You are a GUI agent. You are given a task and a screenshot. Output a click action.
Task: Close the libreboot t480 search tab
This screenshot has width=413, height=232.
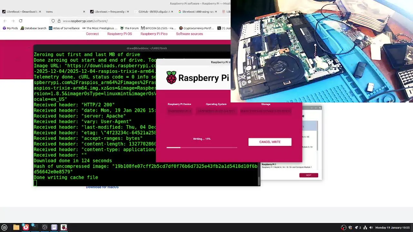pyautogui.click(x=216, y=12)
